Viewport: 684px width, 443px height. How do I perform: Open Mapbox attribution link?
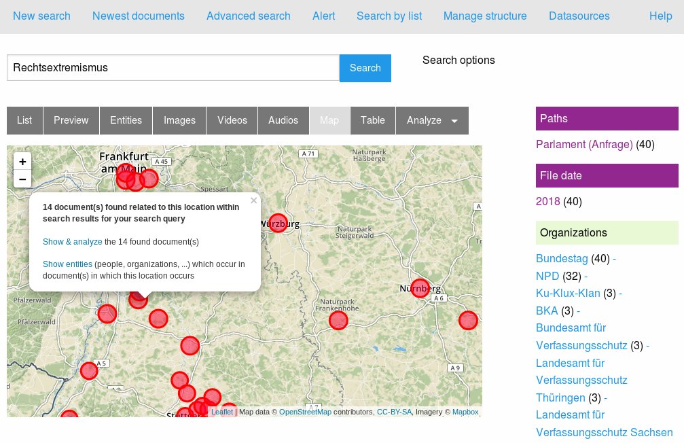tap(465, 412)
